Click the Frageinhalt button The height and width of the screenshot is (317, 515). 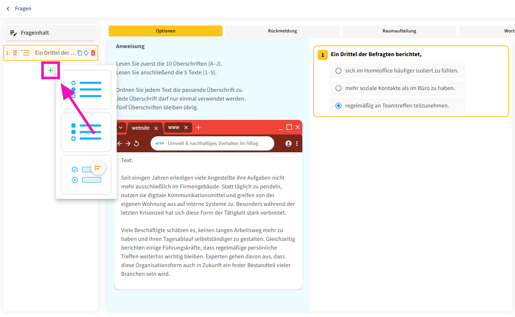pos(51,33)
